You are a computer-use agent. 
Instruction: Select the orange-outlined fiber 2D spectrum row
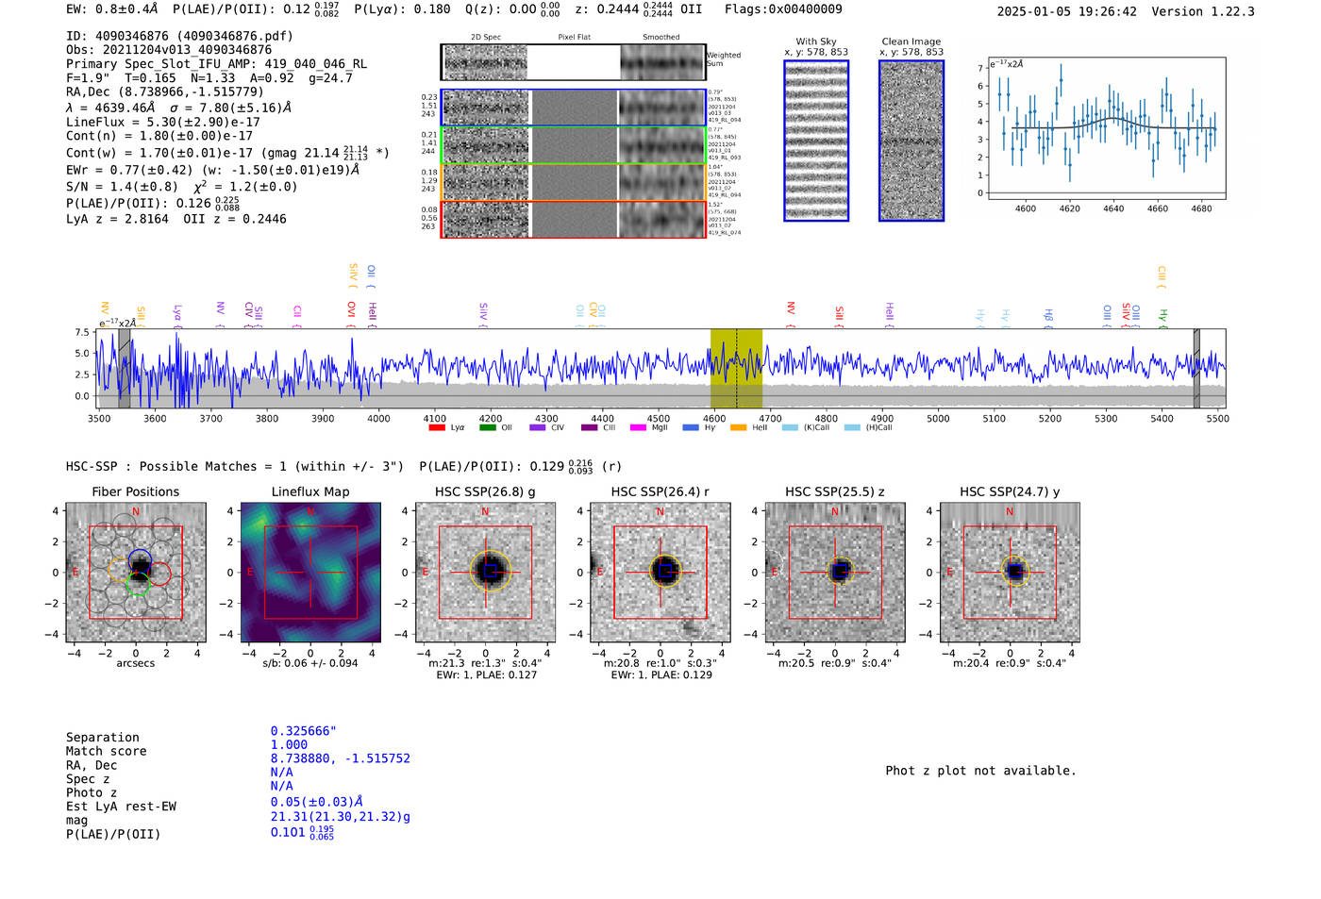coord(573,182)
